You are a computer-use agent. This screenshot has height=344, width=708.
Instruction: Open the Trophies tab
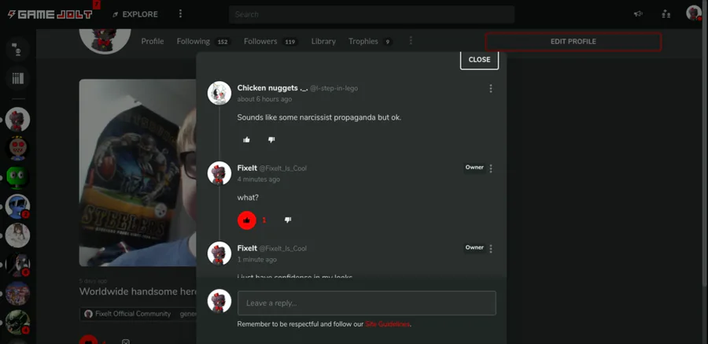pyautogui.click(x=370, y=41)
